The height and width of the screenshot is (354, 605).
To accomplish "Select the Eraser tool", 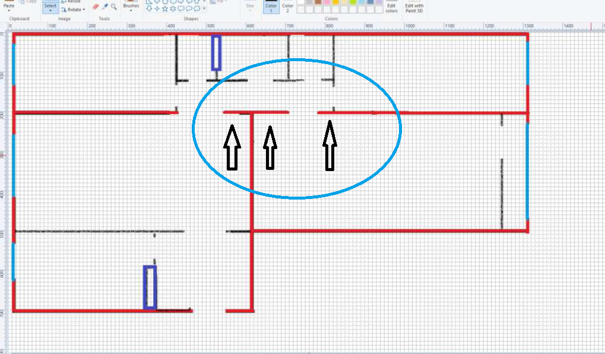I will point(96,7).
